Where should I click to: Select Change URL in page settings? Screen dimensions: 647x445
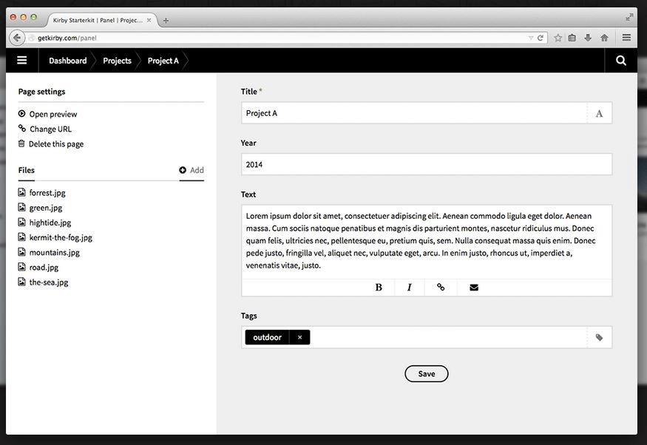point(50,129)
